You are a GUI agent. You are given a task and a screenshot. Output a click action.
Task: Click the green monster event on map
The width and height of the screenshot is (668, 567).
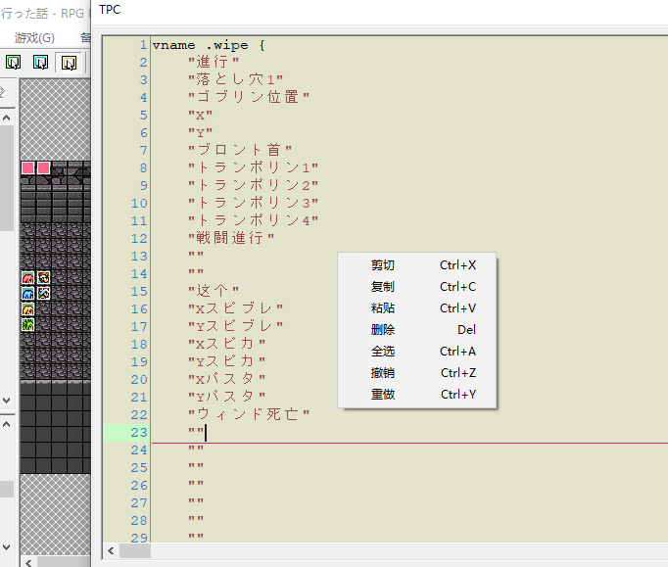pos(28,325)
